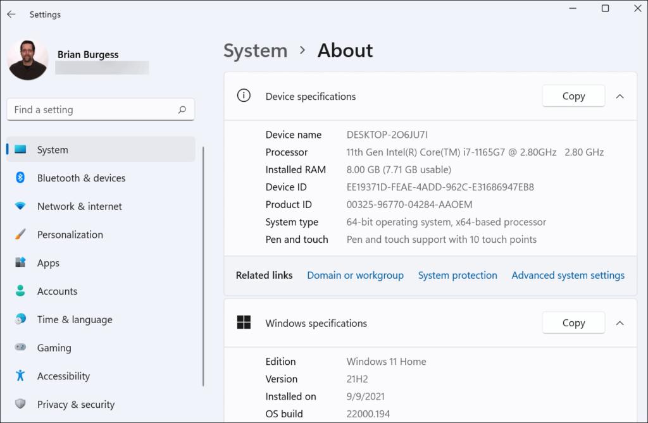Image resolution: width=648 pixels, height=423 pixels.
Task: Open Bluetooth & devices via its icon
Action: coord(20,178)
